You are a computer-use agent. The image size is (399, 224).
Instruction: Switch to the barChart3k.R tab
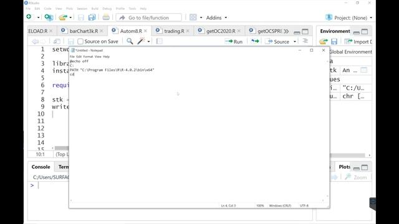84,31
